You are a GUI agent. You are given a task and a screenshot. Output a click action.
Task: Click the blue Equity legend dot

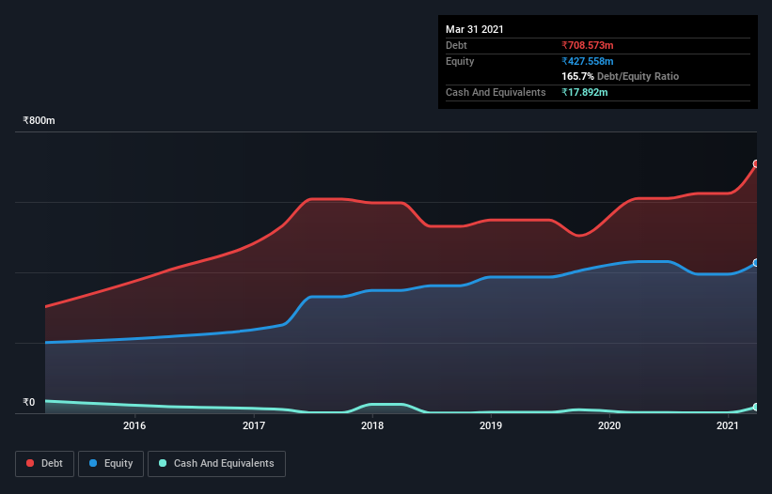[x=93, y=463]
